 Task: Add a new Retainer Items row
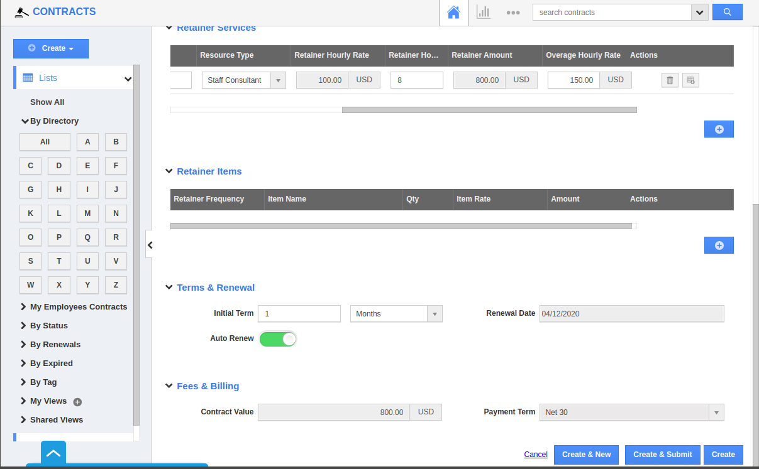coord(719,245)
